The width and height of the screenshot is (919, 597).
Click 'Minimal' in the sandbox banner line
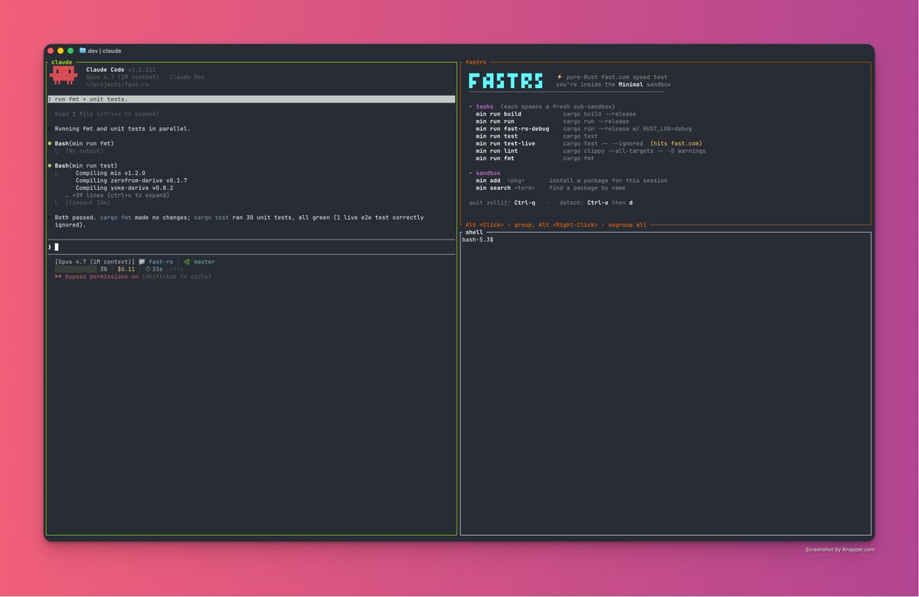point(631,84)
